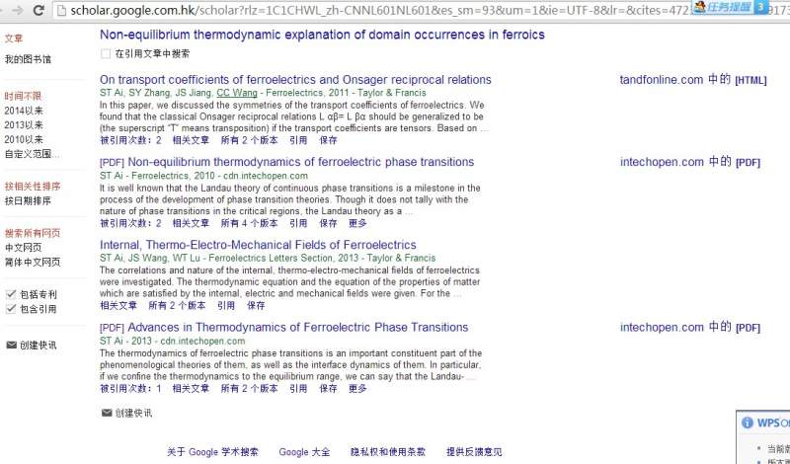This screenshot has height=464, width=790.
Task: Filter results to 2010以来
Action: (24, 139)
